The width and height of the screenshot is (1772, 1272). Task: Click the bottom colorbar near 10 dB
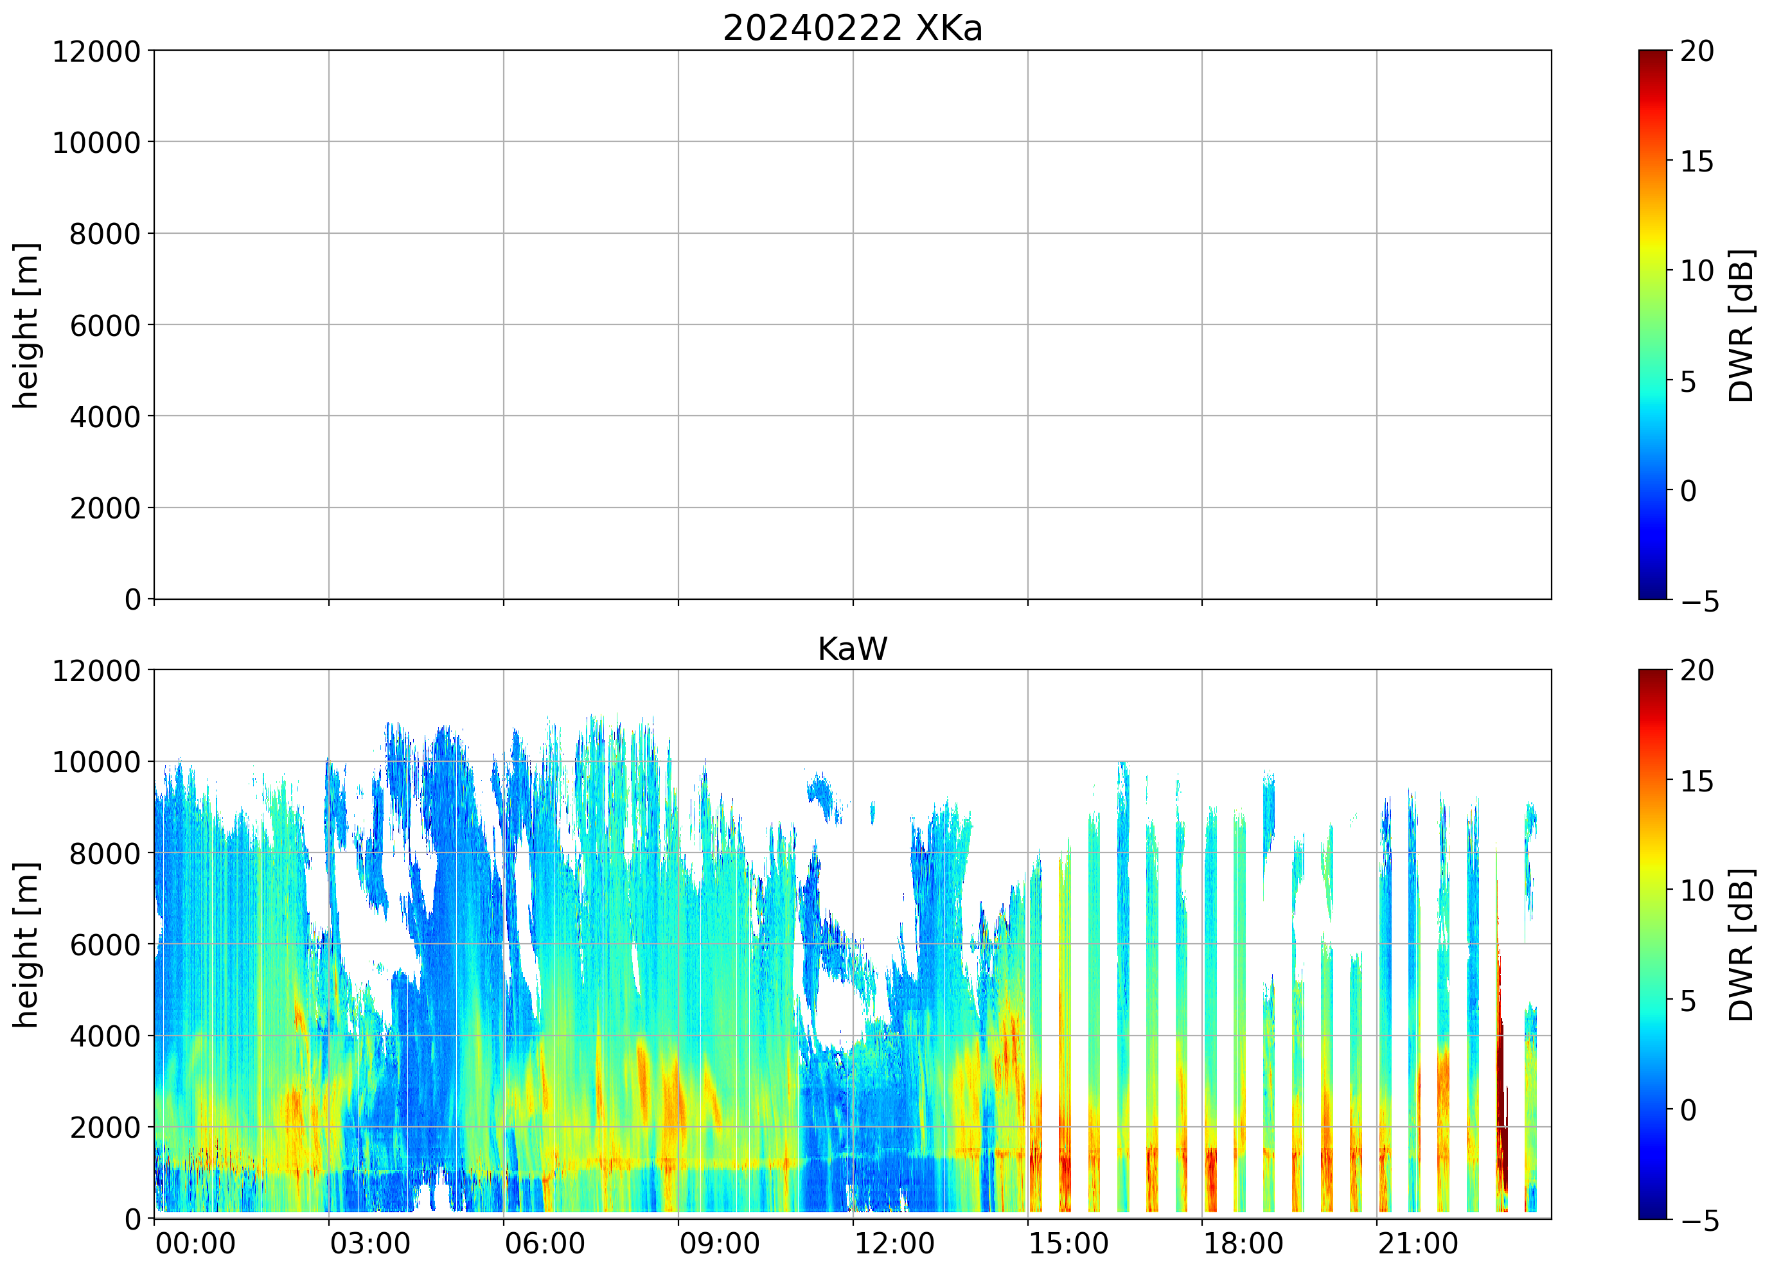point(1652,890)
